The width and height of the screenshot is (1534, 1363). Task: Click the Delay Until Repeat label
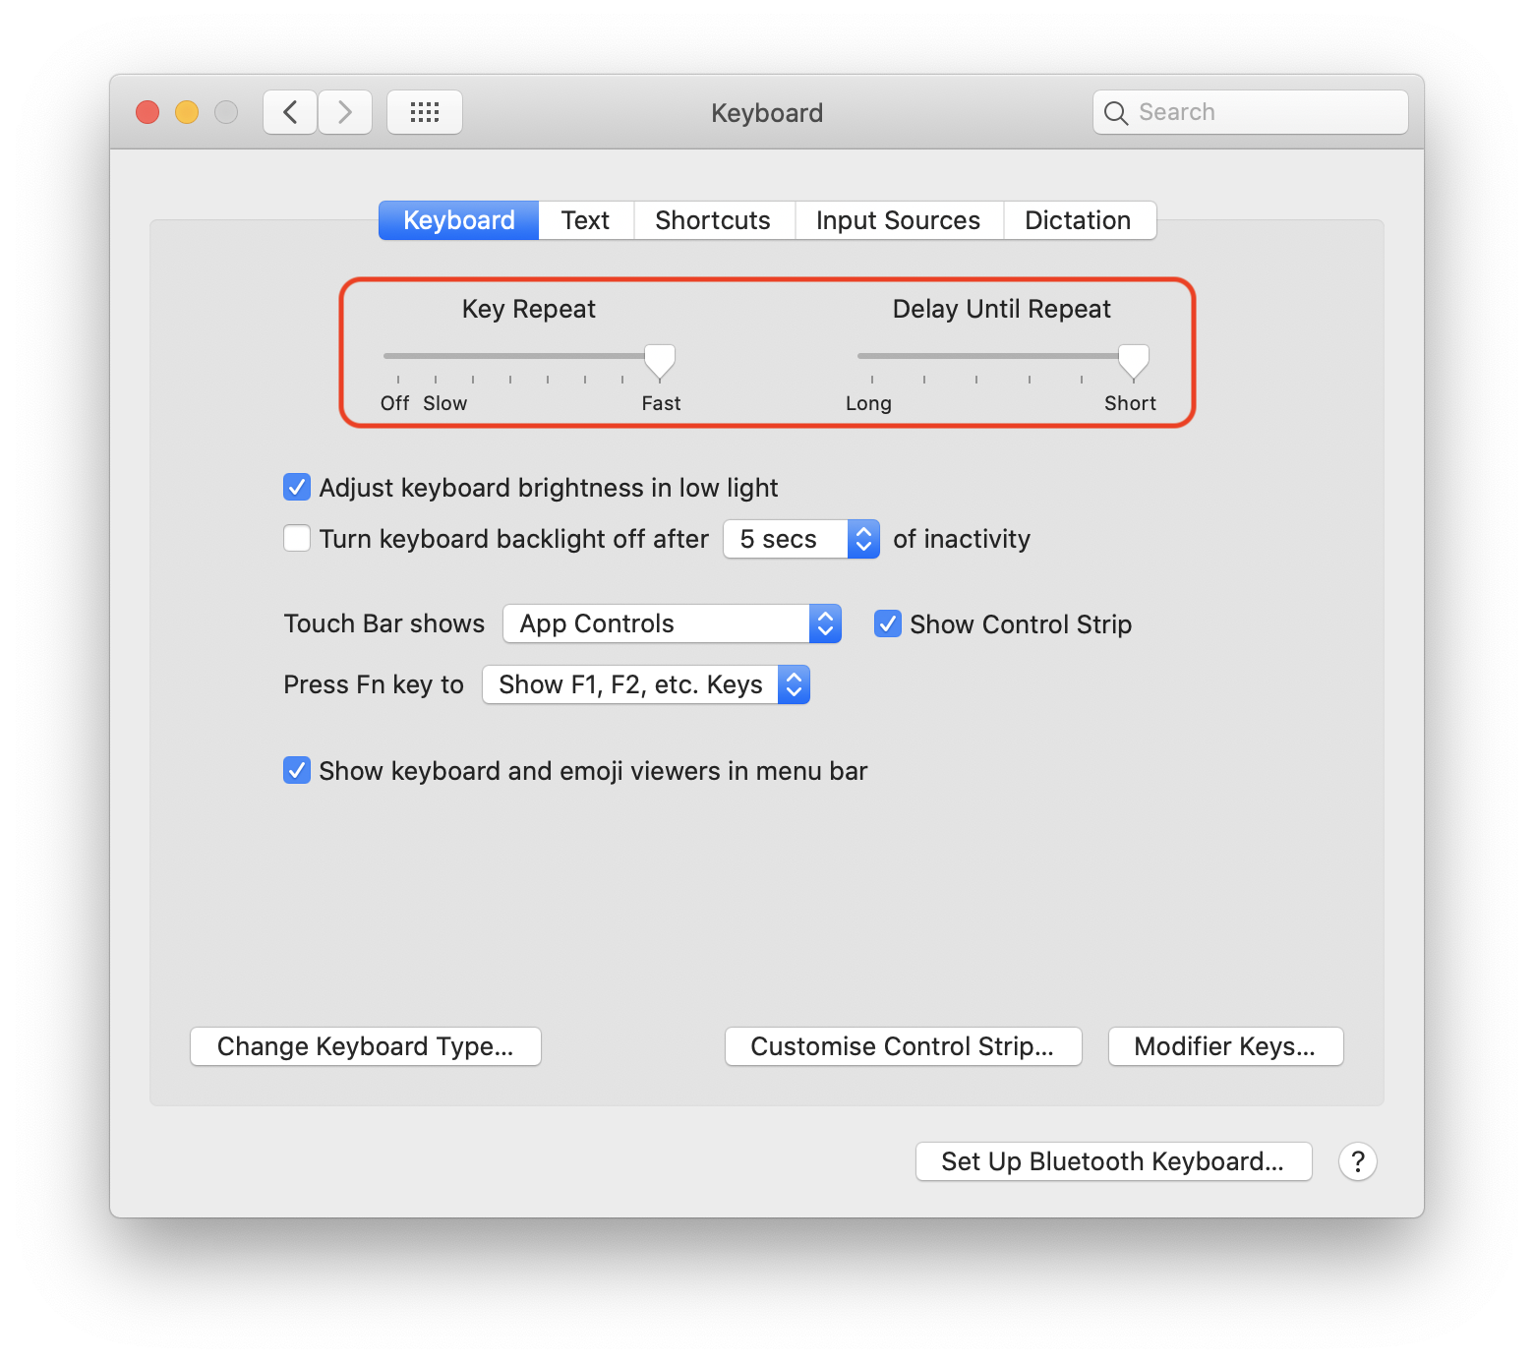(1002, 309)
